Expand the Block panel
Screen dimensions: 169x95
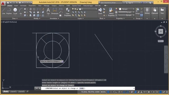[x=102, y=18]
